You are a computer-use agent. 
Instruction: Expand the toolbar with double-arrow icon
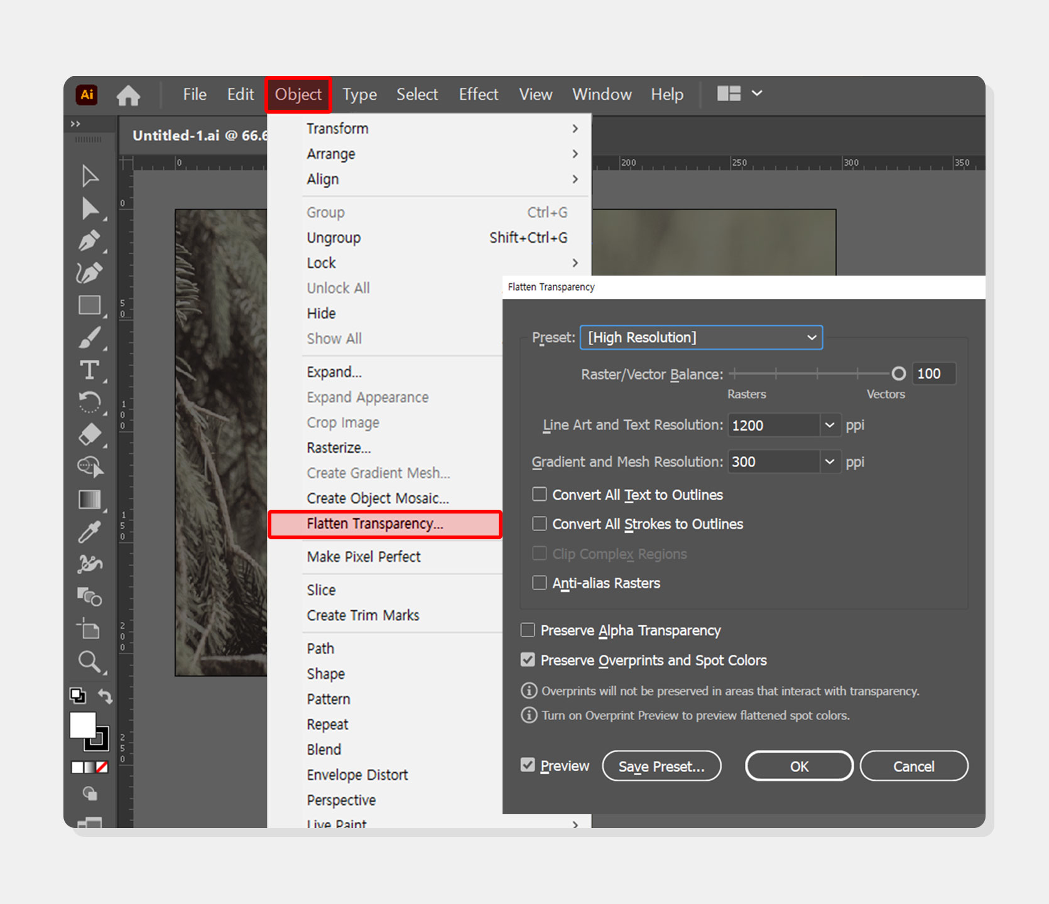pyautogui.click(x=76, y=124)
